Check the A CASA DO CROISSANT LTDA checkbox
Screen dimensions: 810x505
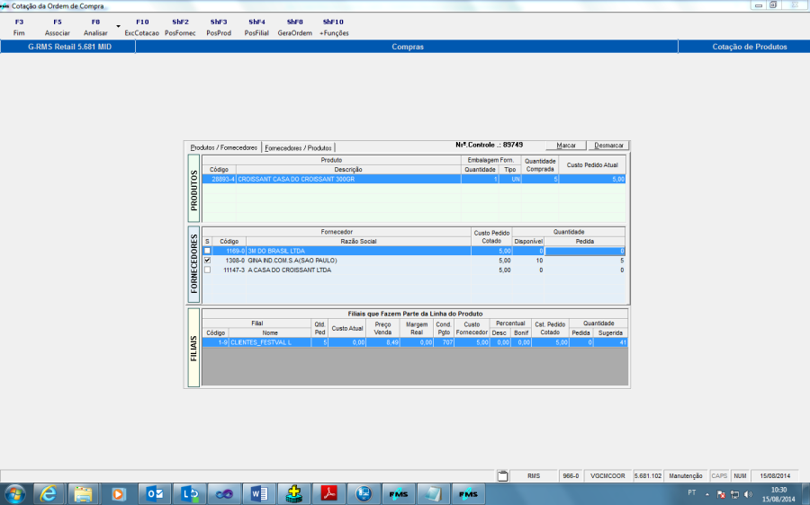[x=207, y=270]
